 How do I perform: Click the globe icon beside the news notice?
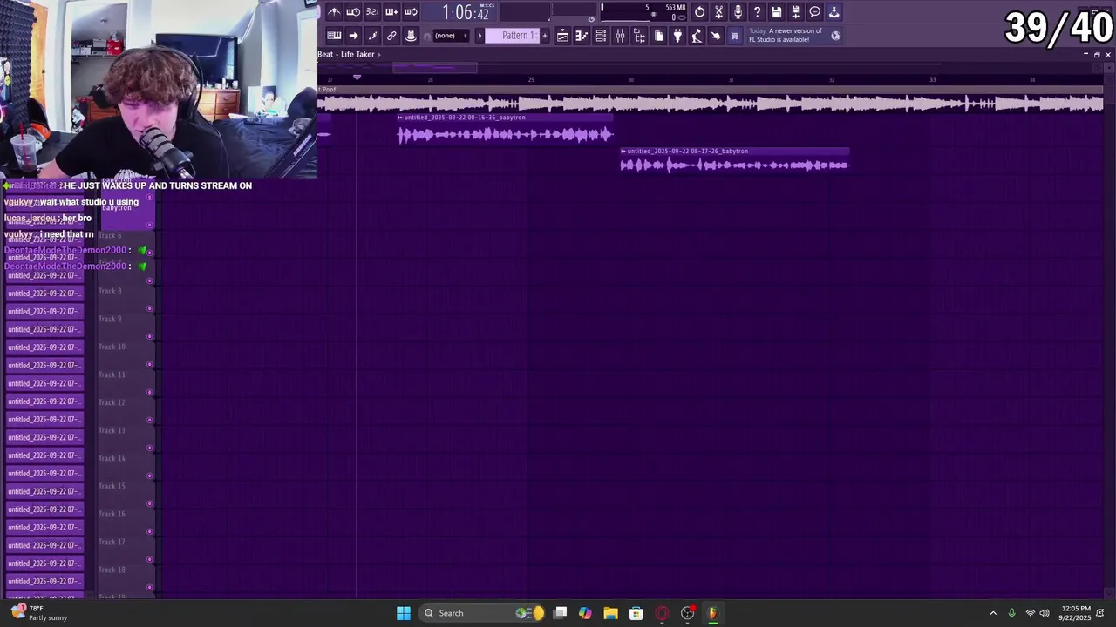(836, 36)
